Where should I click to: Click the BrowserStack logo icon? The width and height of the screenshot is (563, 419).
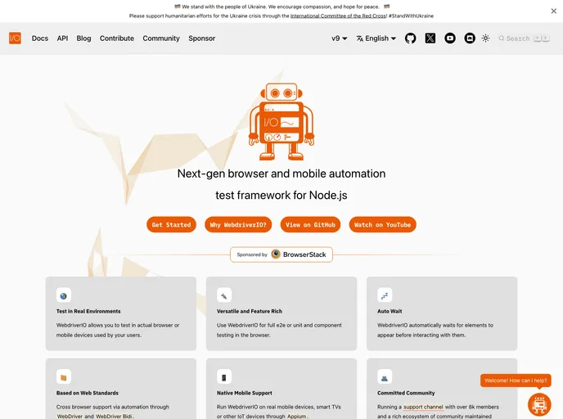coord(276,255)
